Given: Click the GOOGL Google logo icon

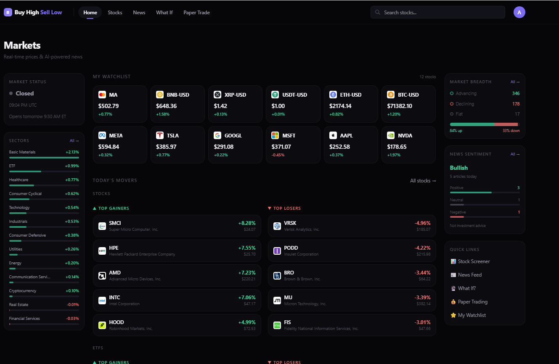Looking at the screenshot, I should 217,135.
